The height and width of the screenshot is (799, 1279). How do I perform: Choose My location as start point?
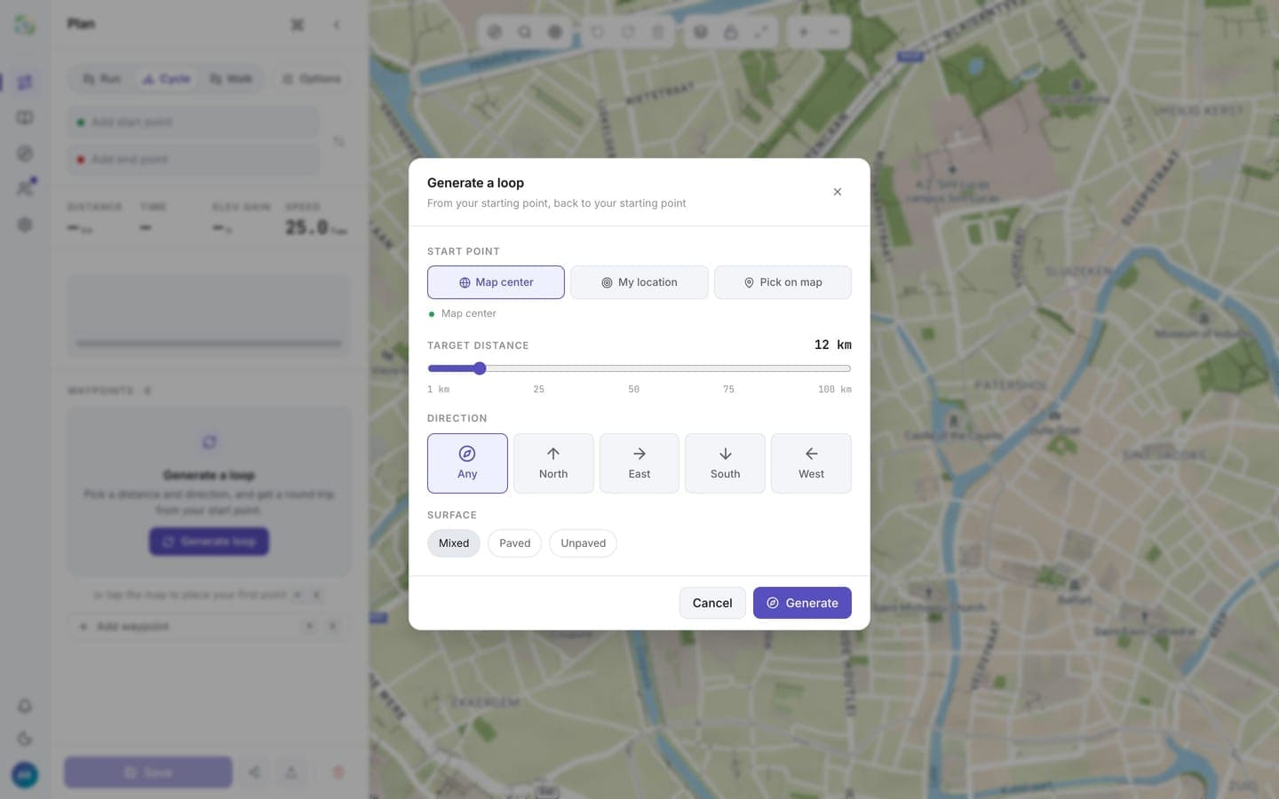pos(639,282)
